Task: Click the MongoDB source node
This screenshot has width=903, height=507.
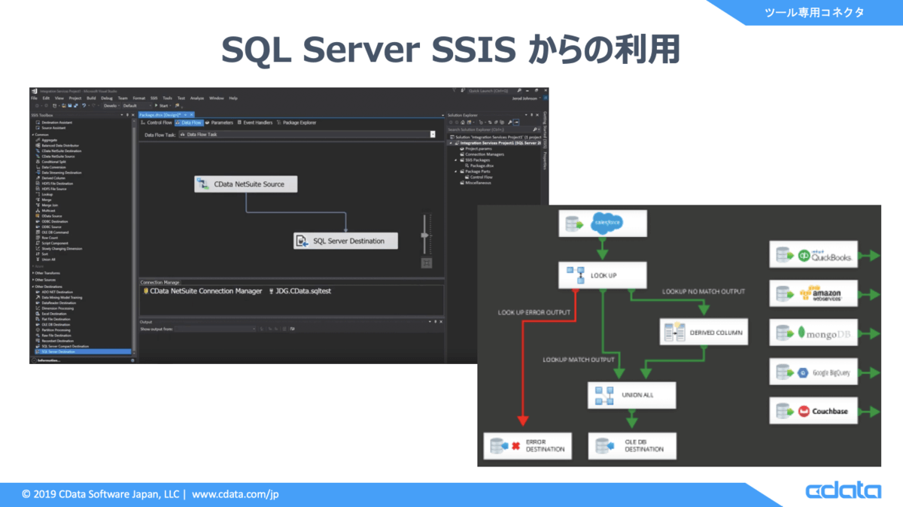Action: (x=813, y=333)
